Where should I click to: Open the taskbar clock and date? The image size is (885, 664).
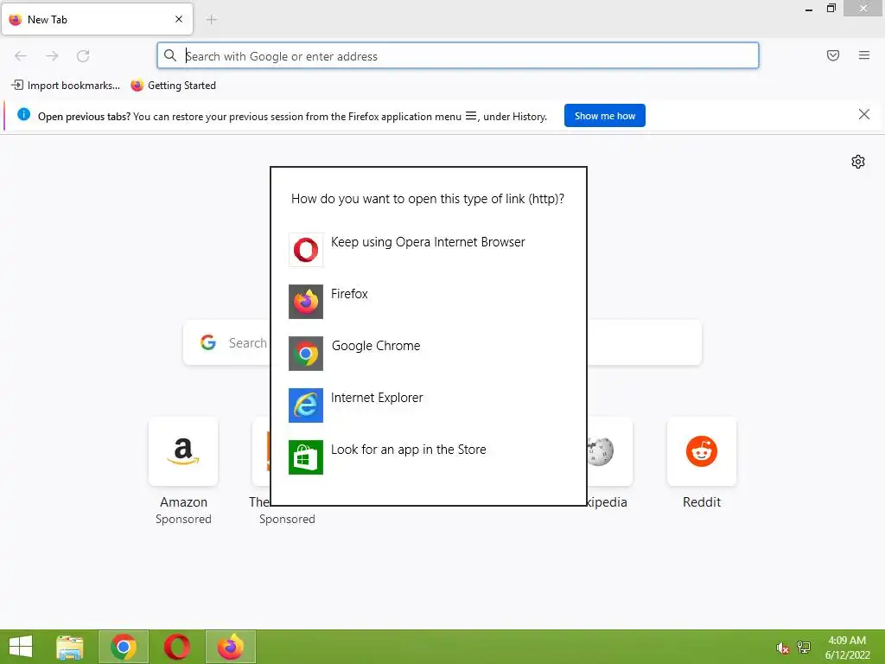(847, 648)
